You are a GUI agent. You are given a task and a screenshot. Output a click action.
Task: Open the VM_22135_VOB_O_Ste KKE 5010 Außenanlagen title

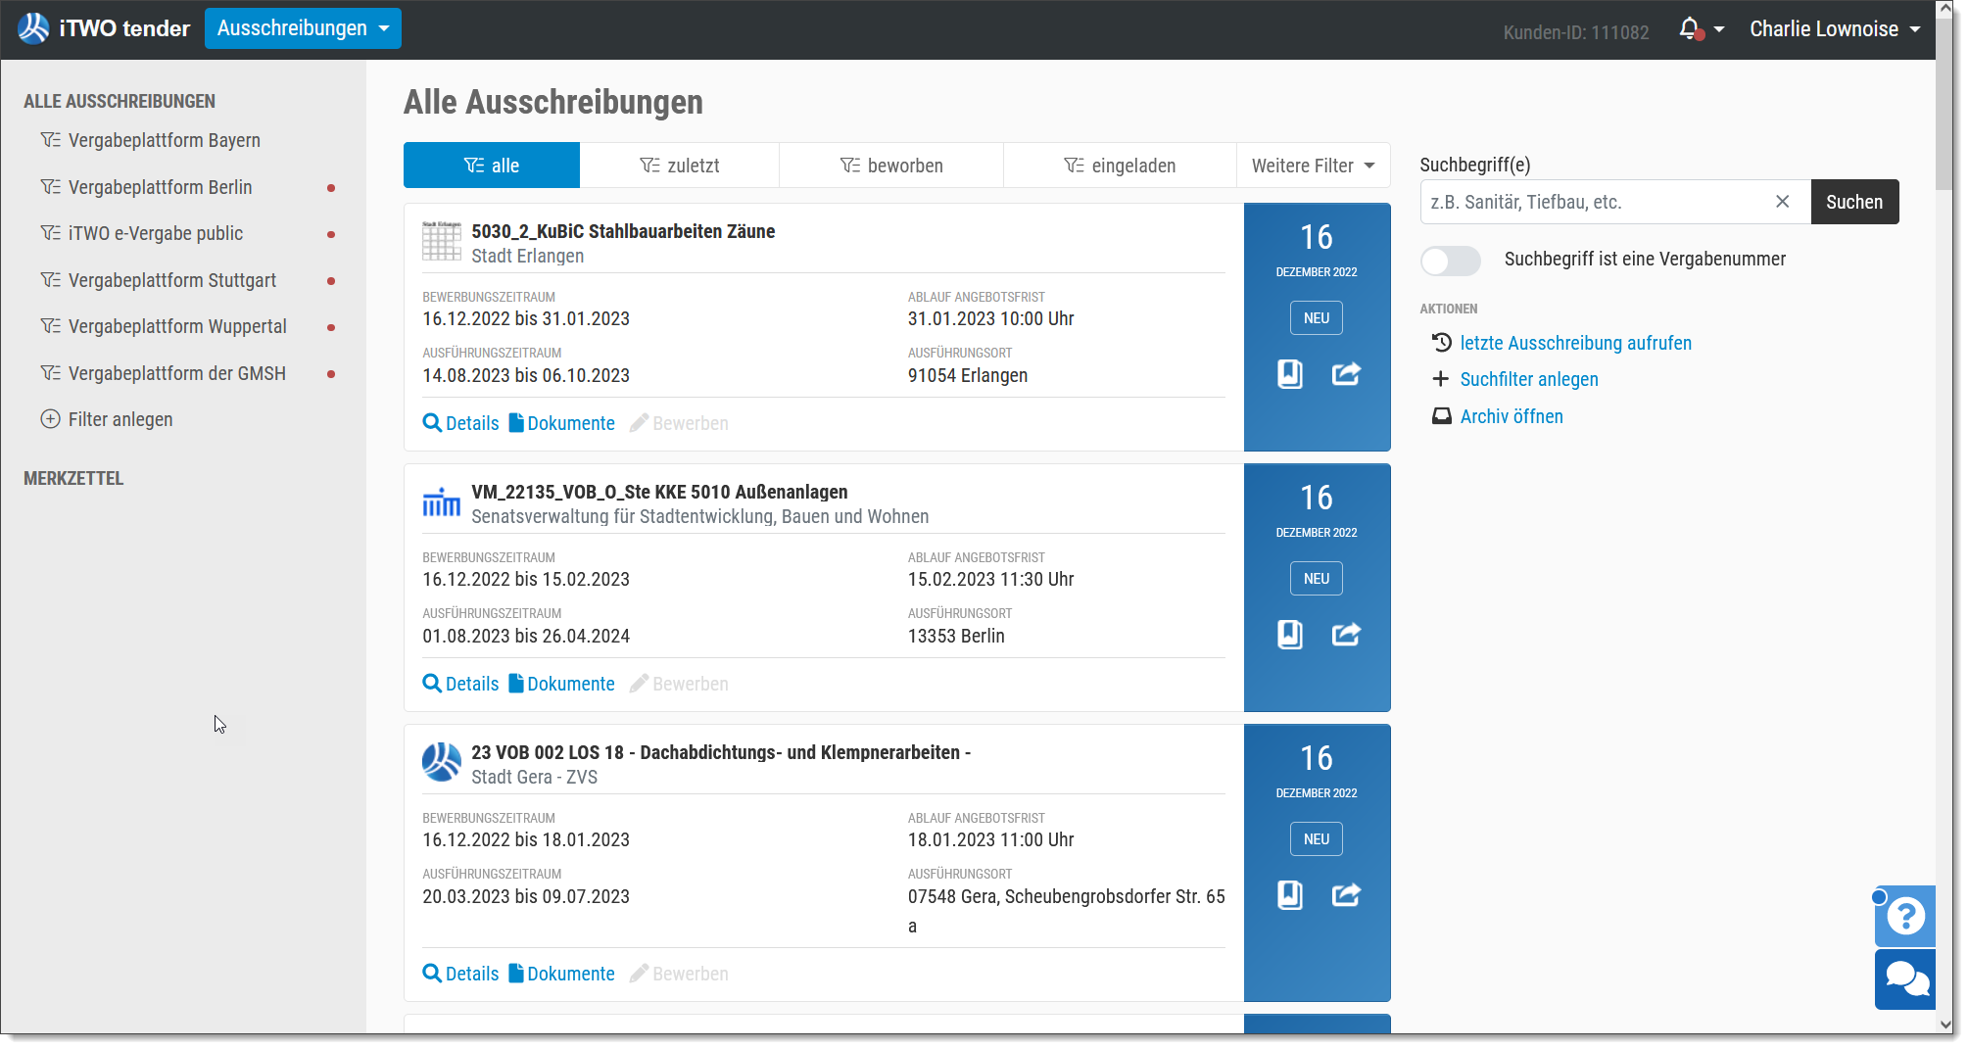(659, 492)
